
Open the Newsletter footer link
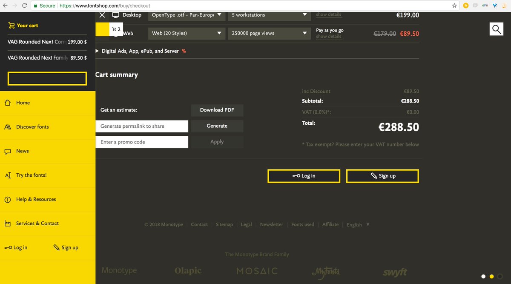(x=272, y=224)
